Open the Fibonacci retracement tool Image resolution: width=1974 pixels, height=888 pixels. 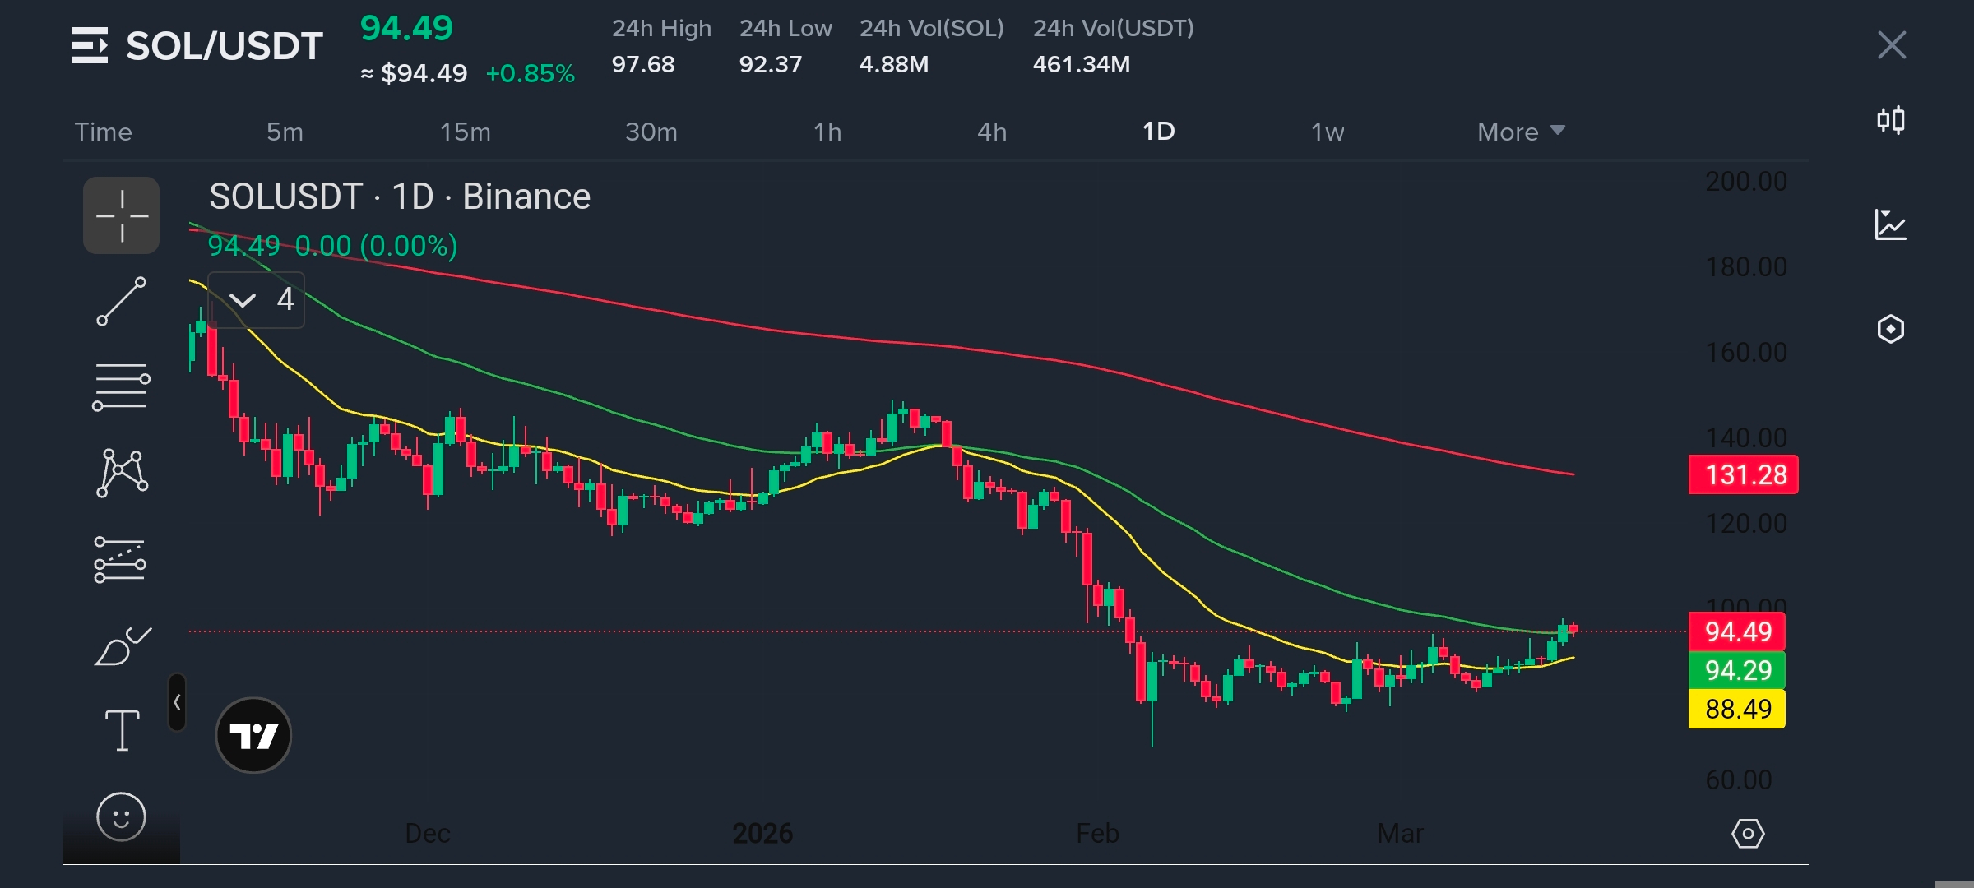(x=121, y=386)
